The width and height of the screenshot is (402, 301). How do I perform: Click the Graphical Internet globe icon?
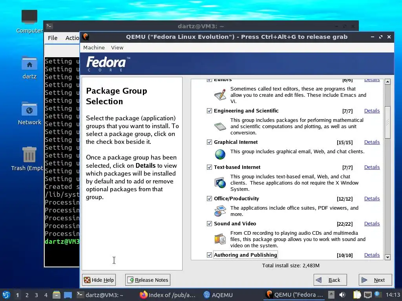(220, 154)
